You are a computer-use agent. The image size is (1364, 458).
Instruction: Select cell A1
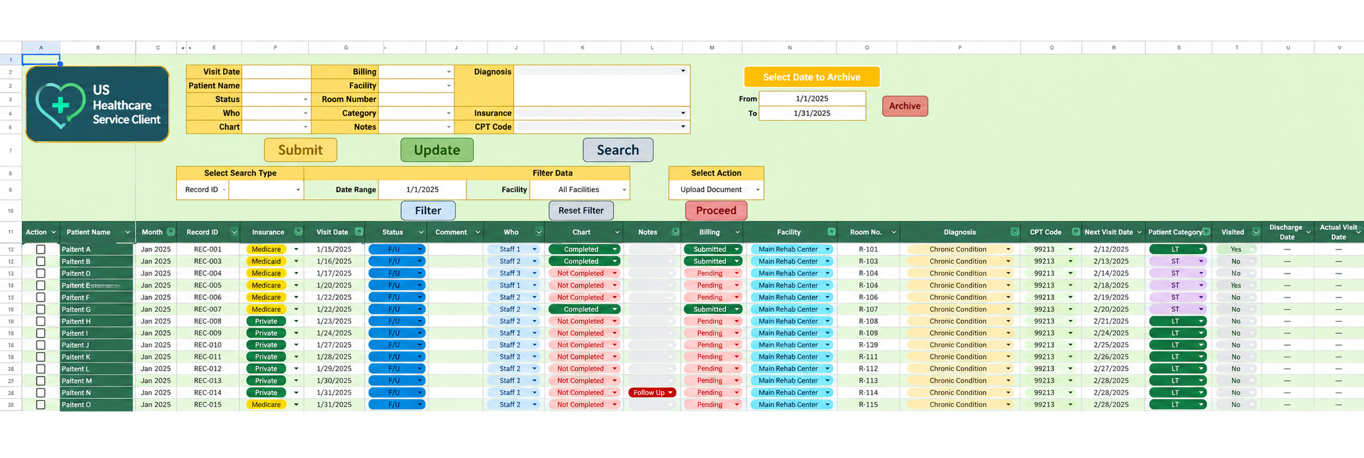tap(41, 59)
